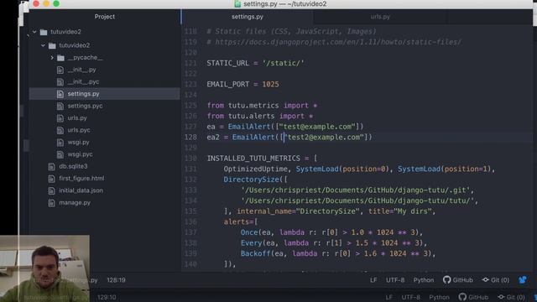The image size is (537, 302).
Task: Open first_figure.html file
Action: coord(81,179)
